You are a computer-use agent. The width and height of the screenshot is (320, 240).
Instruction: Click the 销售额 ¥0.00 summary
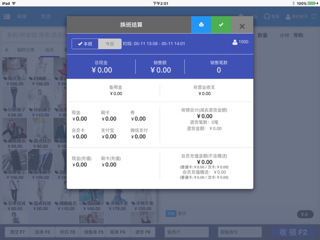(x=160, y=67)
